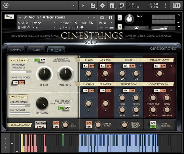Screen dimensions: 184x154
Task: Open the save floppy disk menu
Action: (x=93, y=5)
